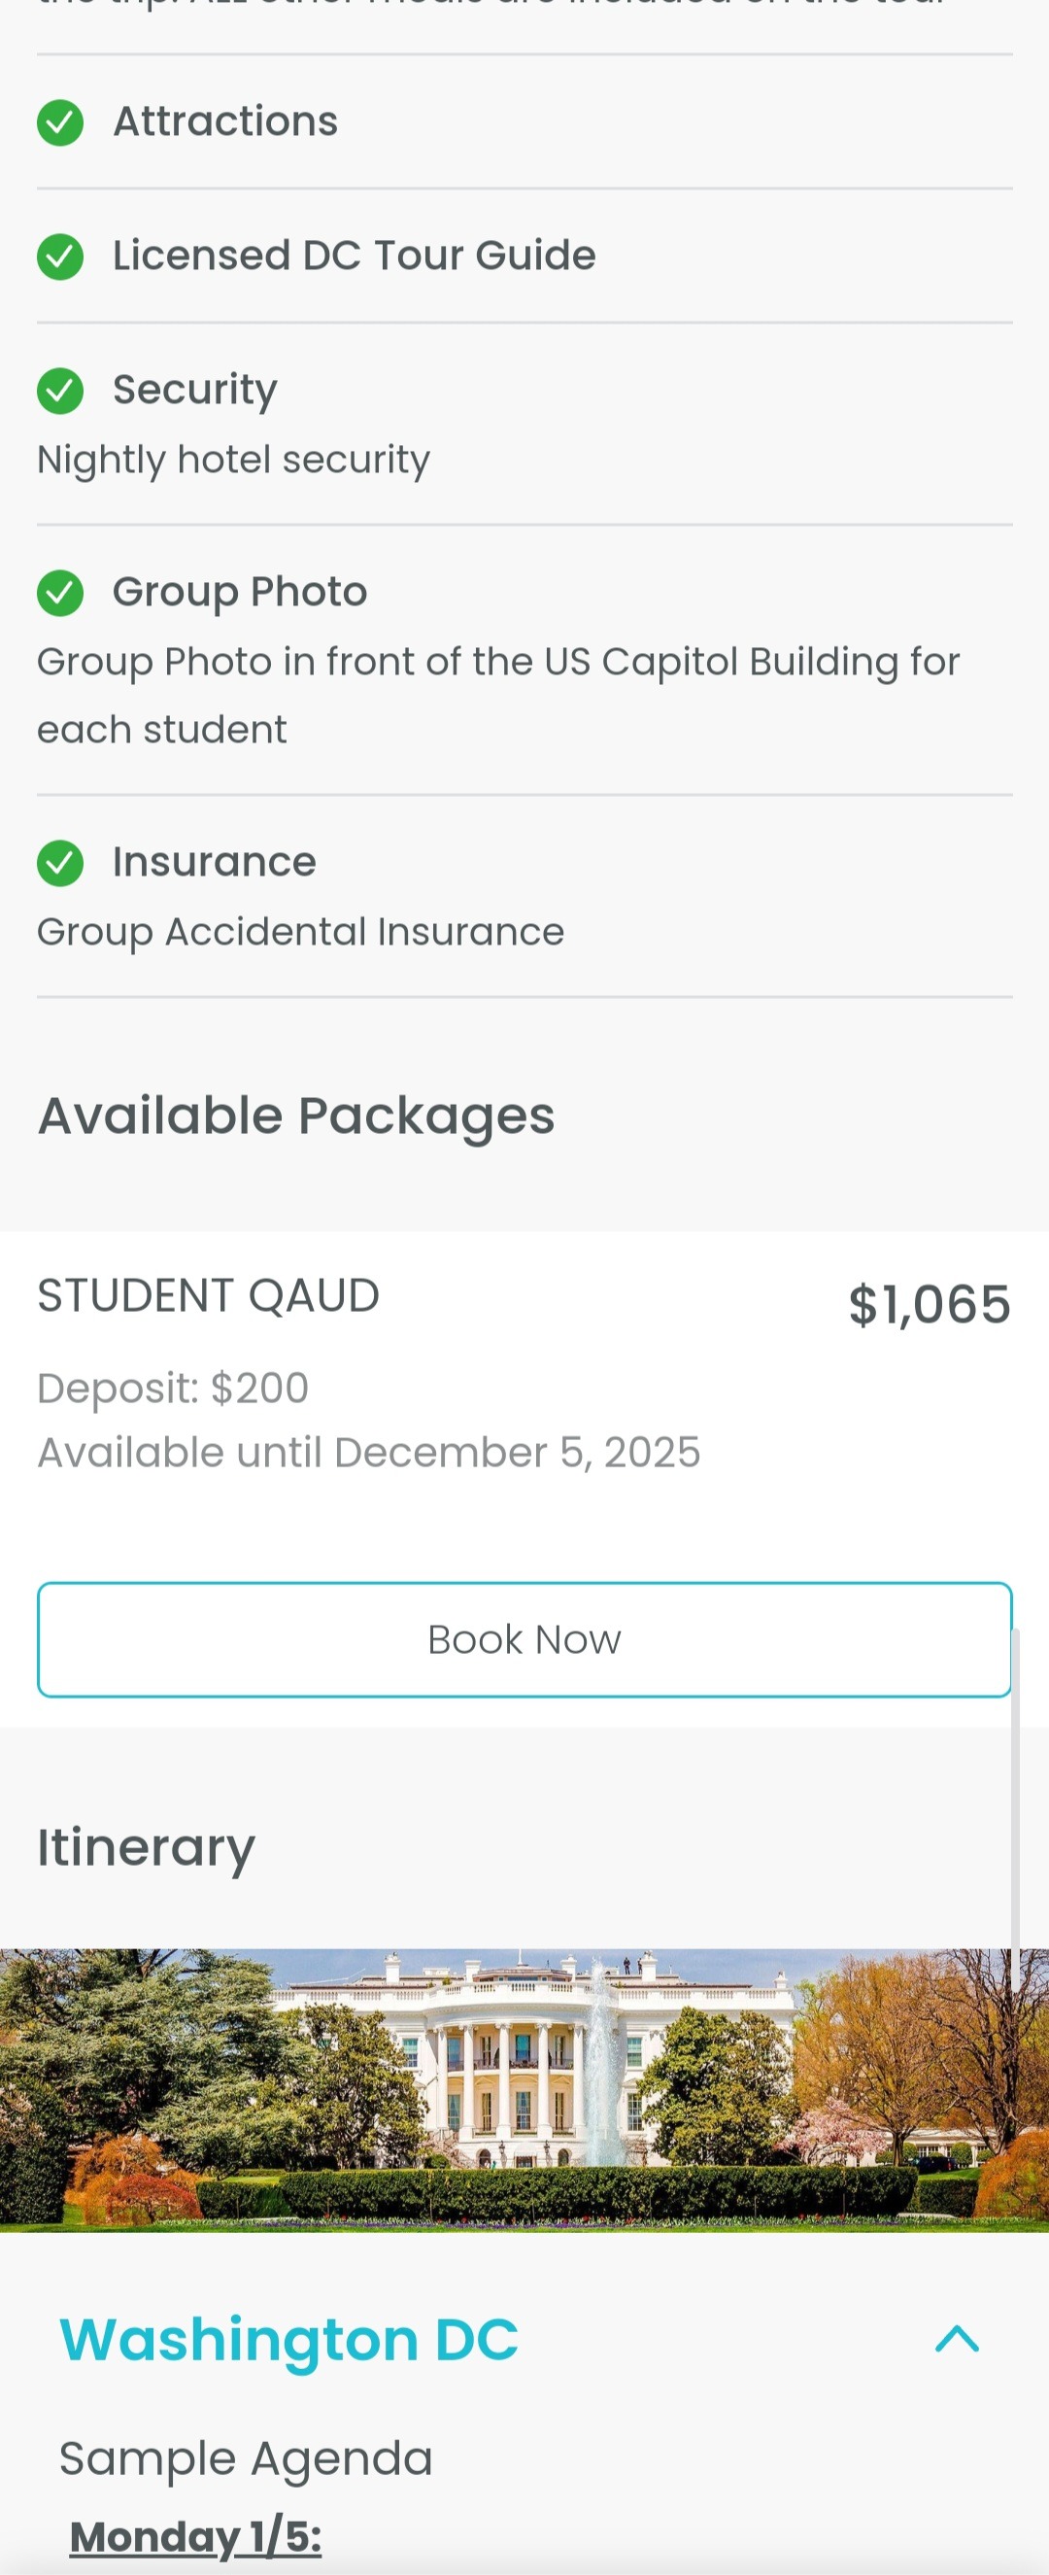This screenshot has height=2575, width=1049.
Task: Click the Sample Agenda subheading
Action: tap(246, 2458)
